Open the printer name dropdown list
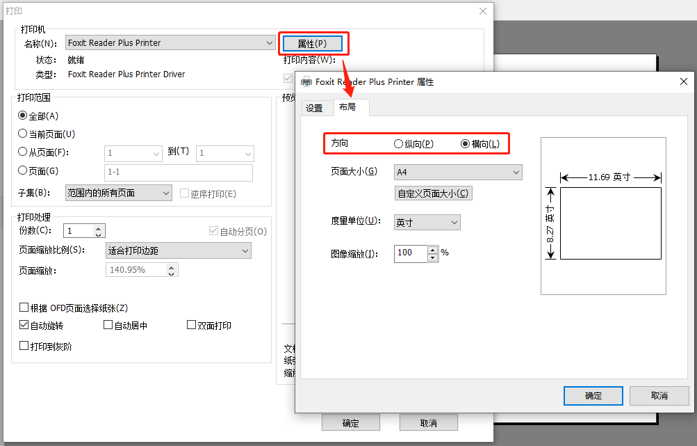Viewport: 697px width, 446px height. tap(170, 43)
